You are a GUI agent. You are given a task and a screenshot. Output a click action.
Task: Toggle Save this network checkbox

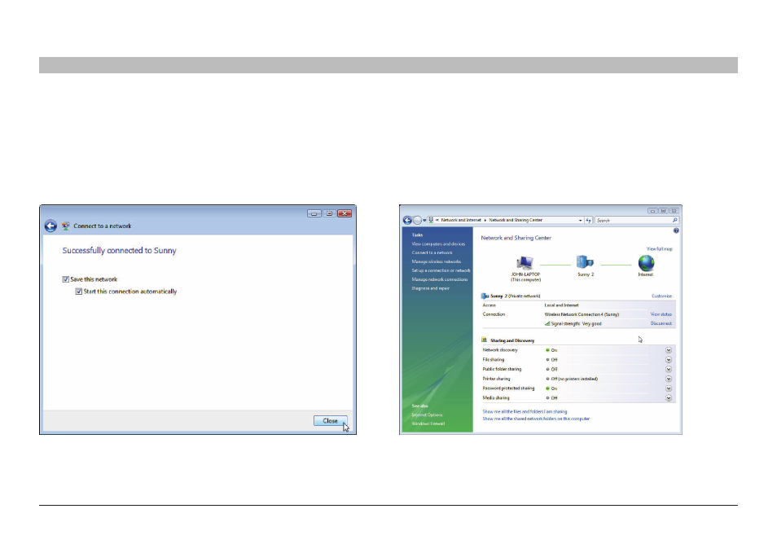(65, 279)
